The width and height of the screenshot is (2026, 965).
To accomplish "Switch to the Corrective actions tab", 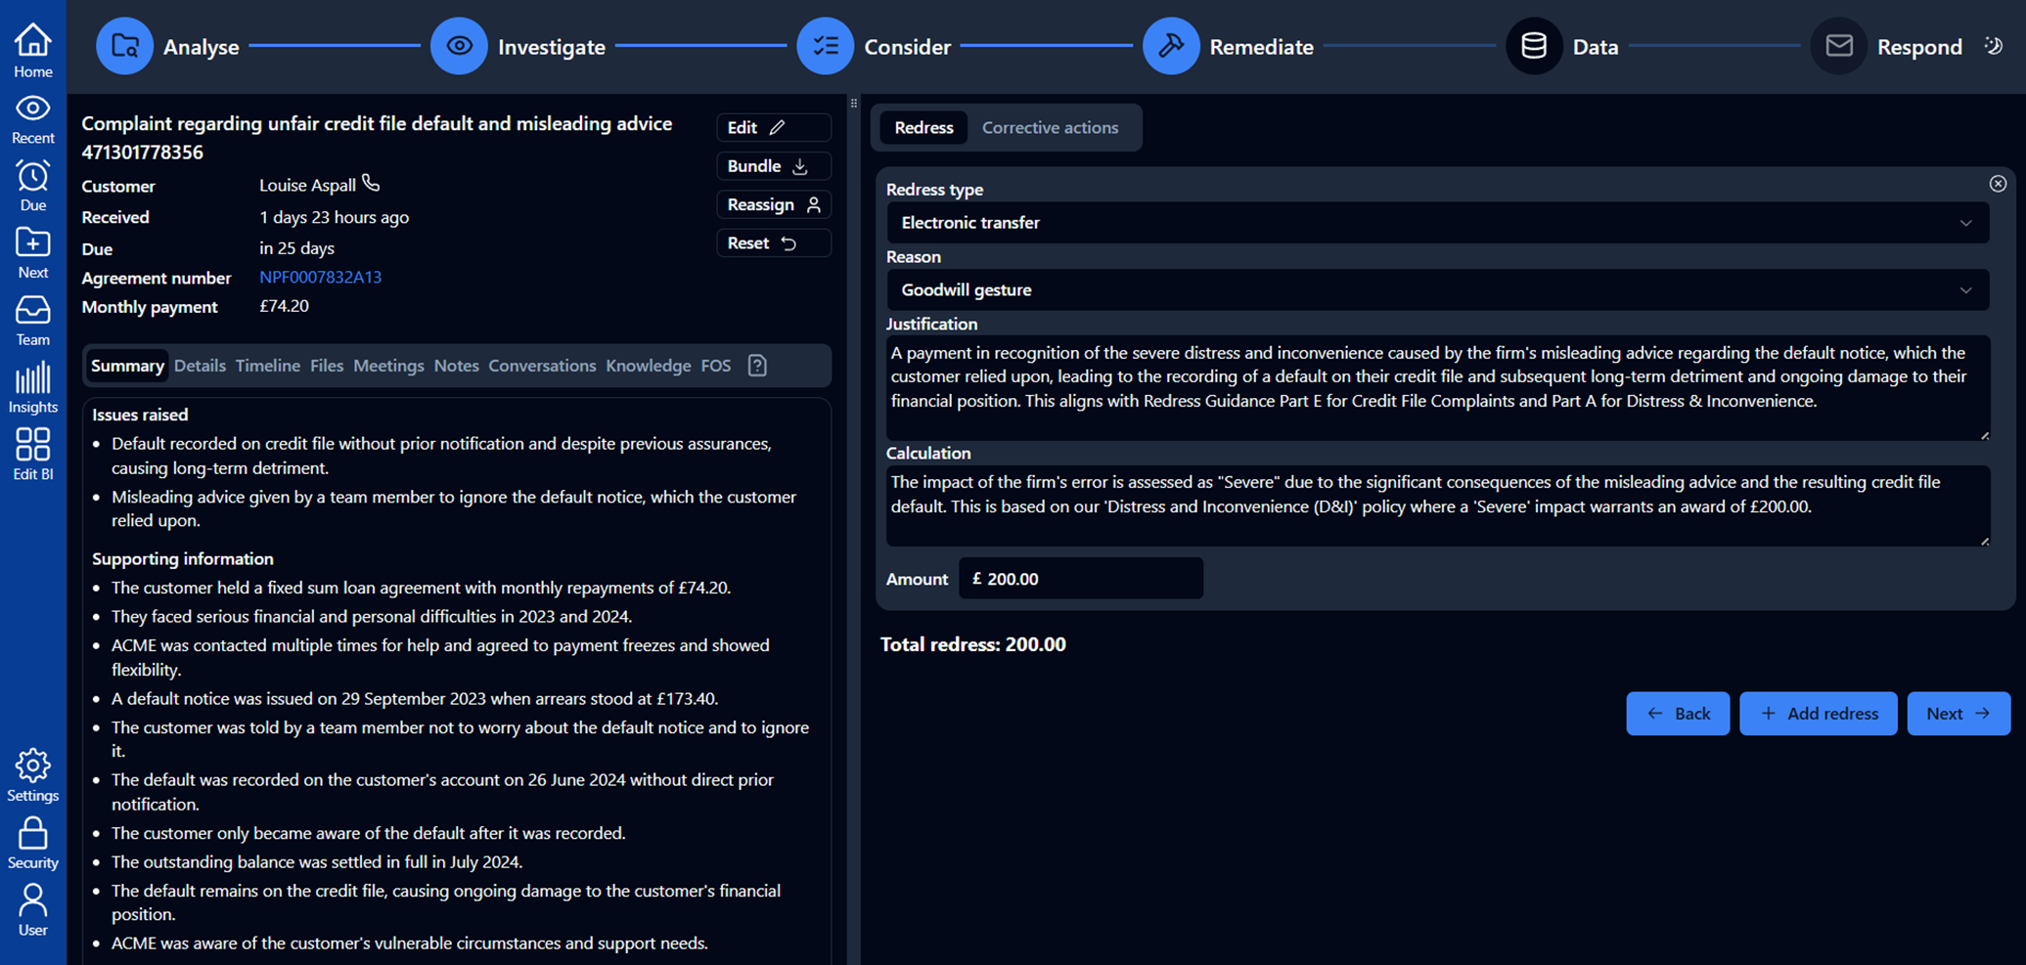I will pyautogui.click(x=1050, y=127).
